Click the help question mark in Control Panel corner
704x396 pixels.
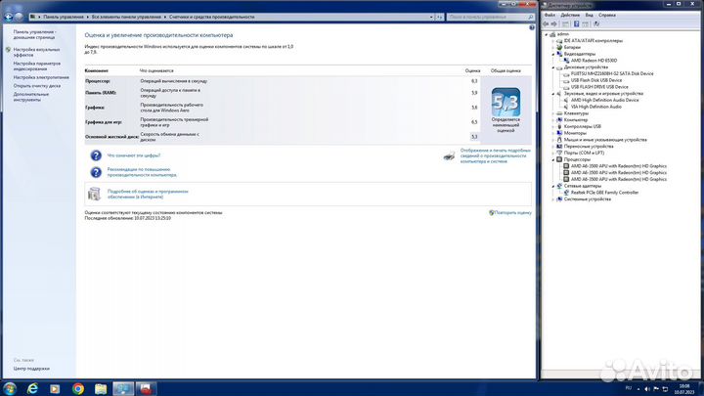(532, 27)
